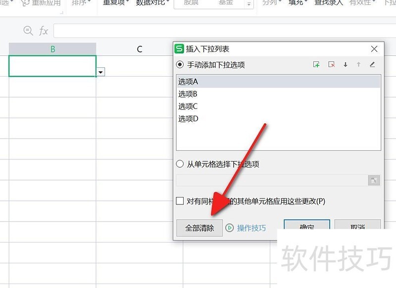
Task: Click the cell range selector icon
Action: (x=374, y=180)
